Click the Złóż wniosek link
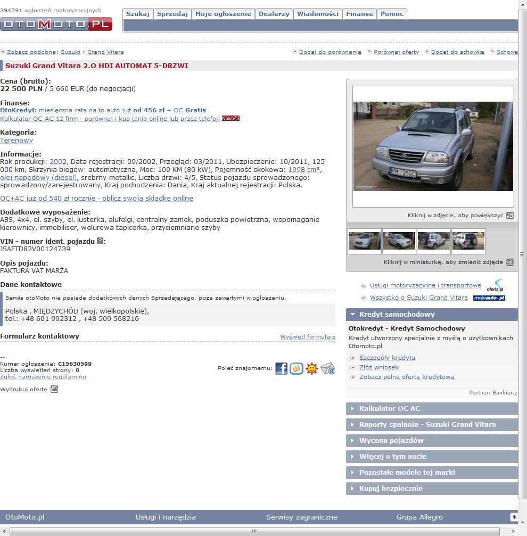The image size is (527, 536). click(378, 367)
